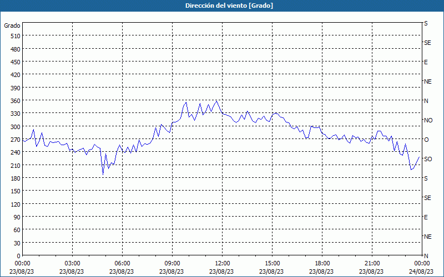Pick the 360 tick label on the left axis
This screenshot has height=277, width=444.
click(x=16, y=101)
